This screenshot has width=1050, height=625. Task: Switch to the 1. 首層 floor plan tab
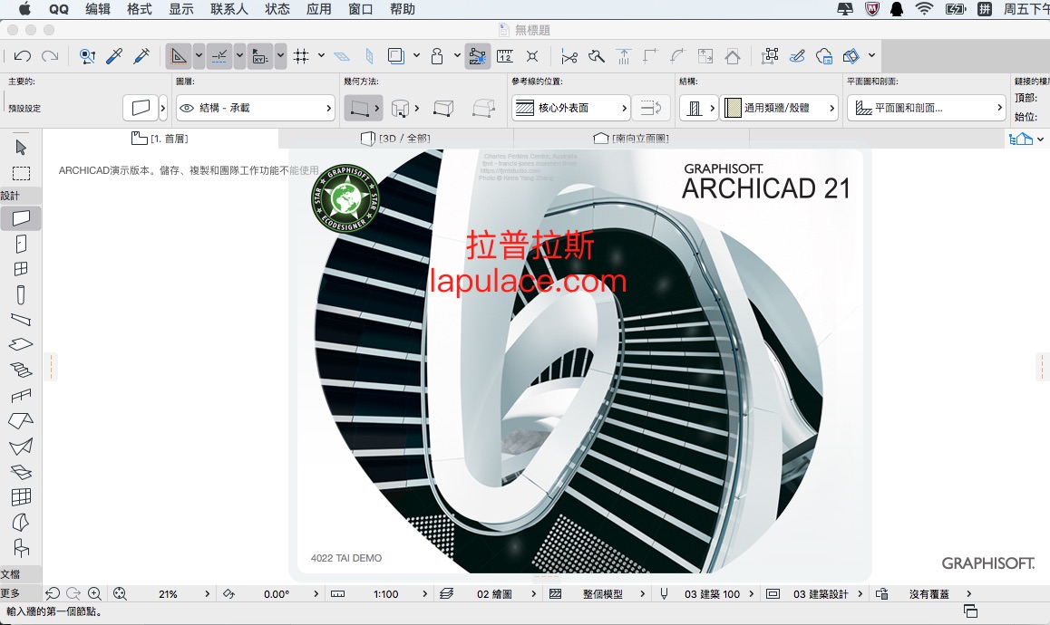click(160, 139)
